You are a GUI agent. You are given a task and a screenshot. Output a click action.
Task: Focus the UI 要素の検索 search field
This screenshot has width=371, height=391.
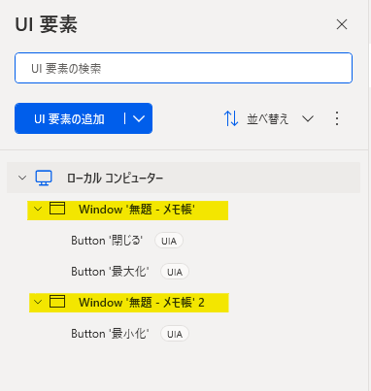point(184,68)
